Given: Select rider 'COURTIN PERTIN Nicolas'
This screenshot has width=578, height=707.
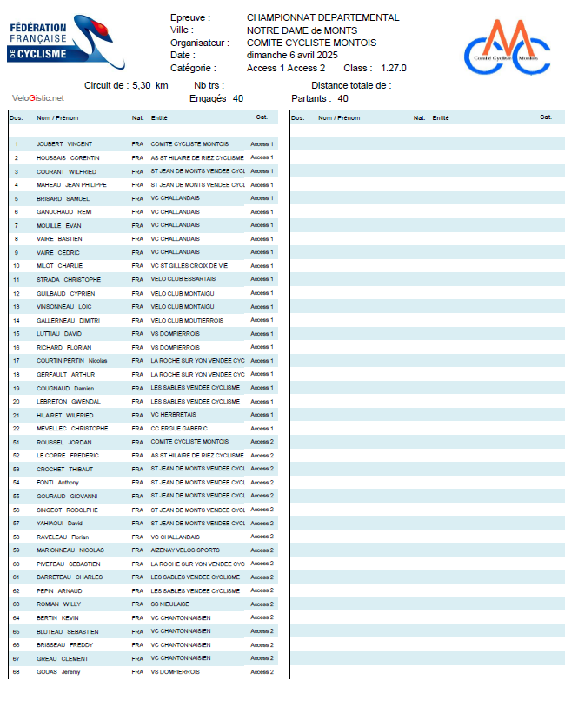Looking at the screenshot, I should [71, 361].
